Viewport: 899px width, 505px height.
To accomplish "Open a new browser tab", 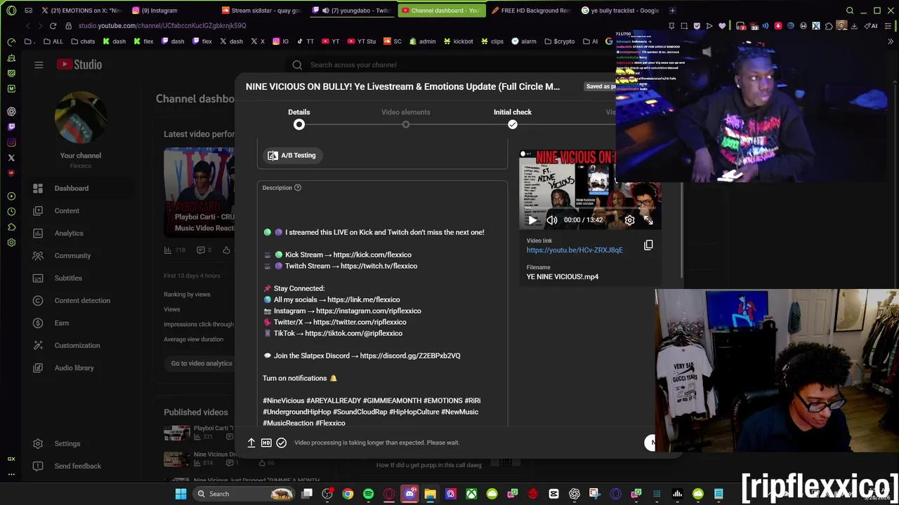I will coord(672,11).
